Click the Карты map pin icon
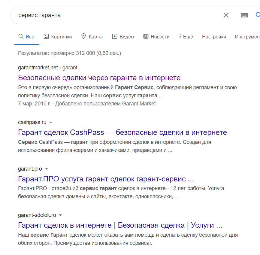260x255 pixels. [x=83, y=36]
